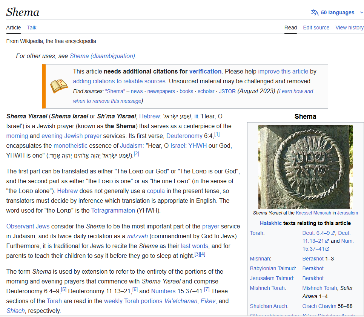This screenshot has height=317, width=364.
Task: Click the mitzvah link
Action: (137, 236)
